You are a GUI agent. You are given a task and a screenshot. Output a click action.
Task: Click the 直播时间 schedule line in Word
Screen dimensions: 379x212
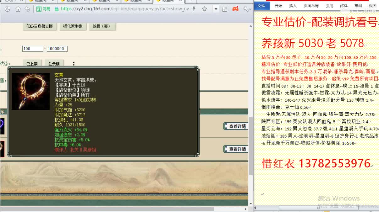(x=320, y=86)
